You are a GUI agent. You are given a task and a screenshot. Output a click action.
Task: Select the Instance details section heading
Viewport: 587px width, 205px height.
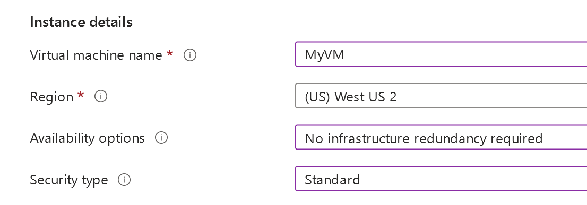tap(81, 22)
